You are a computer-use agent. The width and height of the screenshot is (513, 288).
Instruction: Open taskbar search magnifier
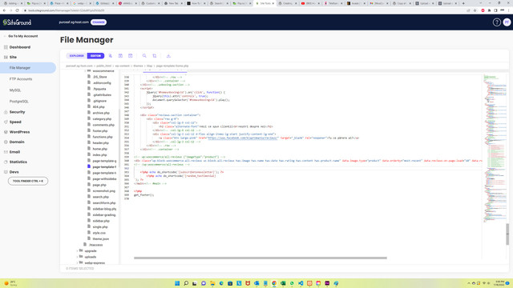pyautogui.click(x=186, y=283)
